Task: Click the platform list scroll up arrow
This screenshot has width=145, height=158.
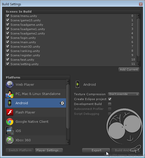Action: point(68,81)
